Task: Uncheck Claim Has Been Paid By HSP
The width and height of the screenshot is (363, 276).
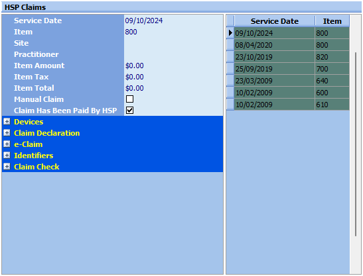Action: point(129,110)
